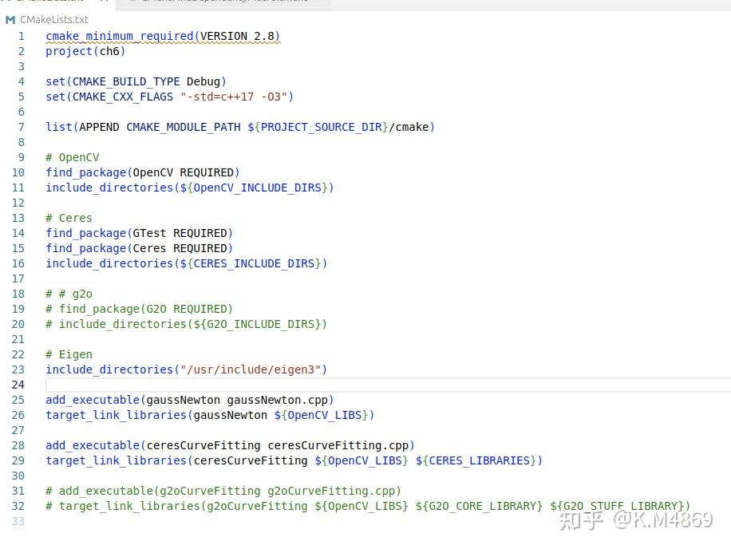
Task: Click the '/usr/include/eigen3' include line
Action: 187,369
